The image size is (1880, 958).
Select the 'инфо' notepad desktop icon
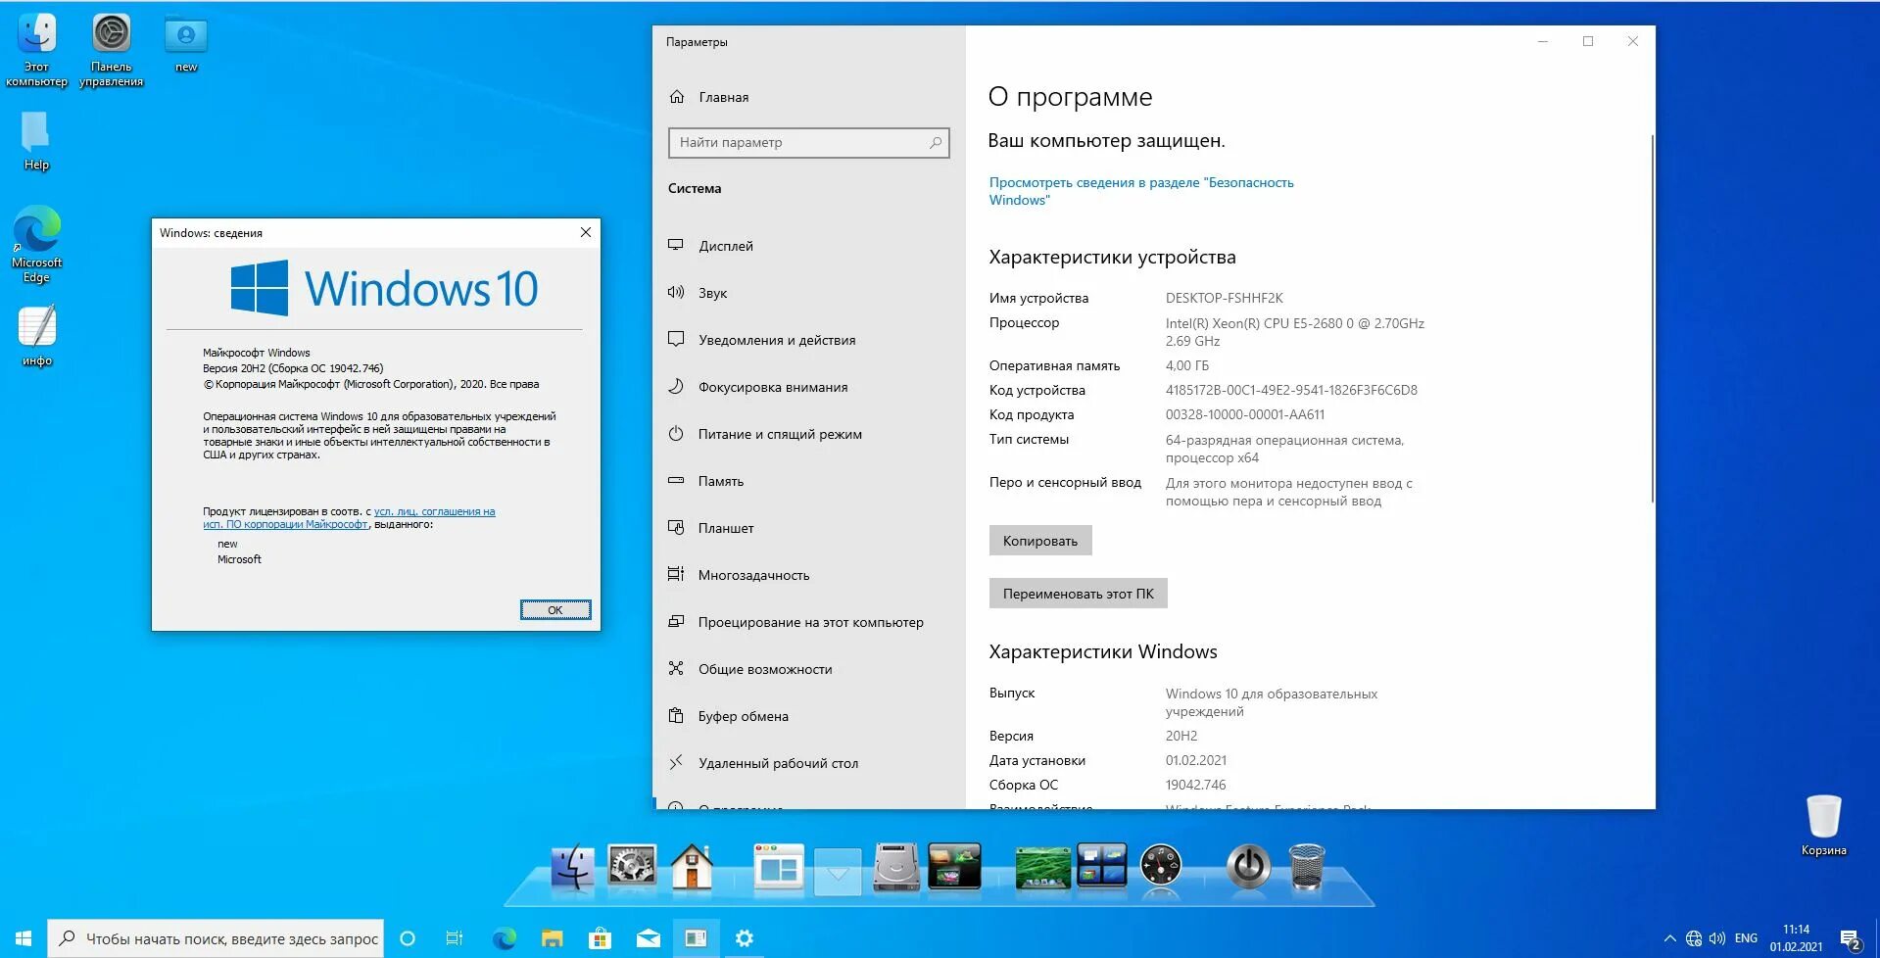tap(36, 336)
